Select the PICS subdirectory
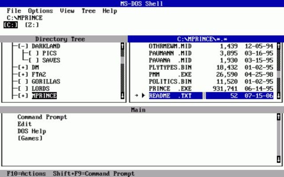284x177 pixels. (49, 53)
